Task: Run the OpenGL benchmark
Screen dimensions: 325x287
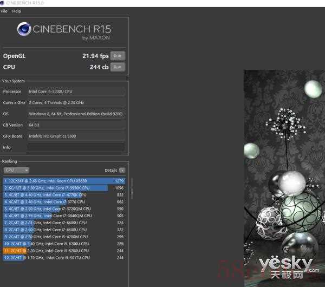Action: pos(118,56)
